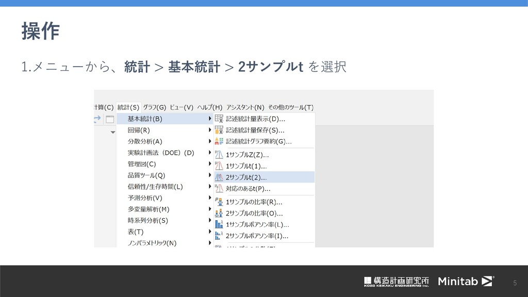Screen dimensions: 528x297
Task: Expand the 表(T) submenu arrow
Action: pyautogui.click(x=209, y=232)
